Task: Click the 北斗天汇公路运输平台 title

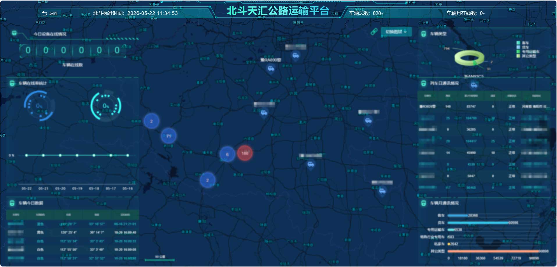Action: point(278,11)
